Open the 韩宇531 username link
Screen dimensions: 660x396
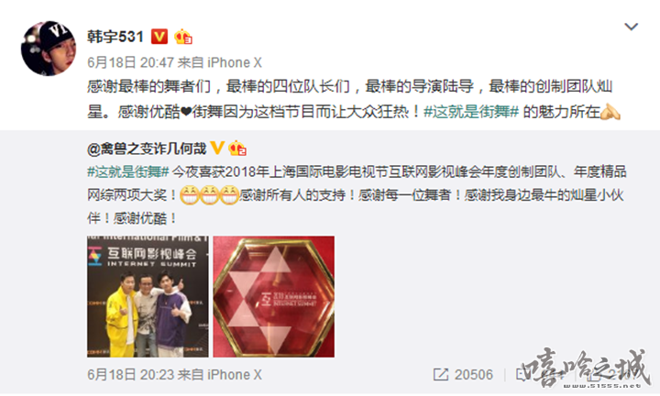click(115, 37)
